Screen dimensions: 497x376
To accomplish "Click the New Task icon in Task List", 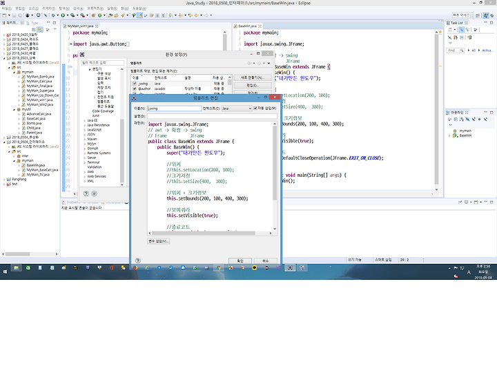I will coord(450,30).
